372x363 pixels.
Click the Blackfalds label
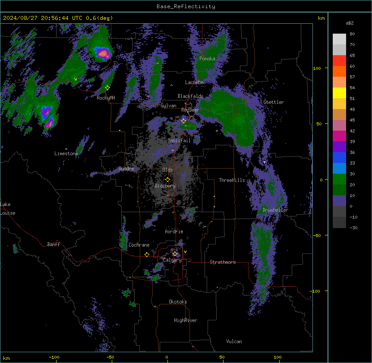(190, 96)
